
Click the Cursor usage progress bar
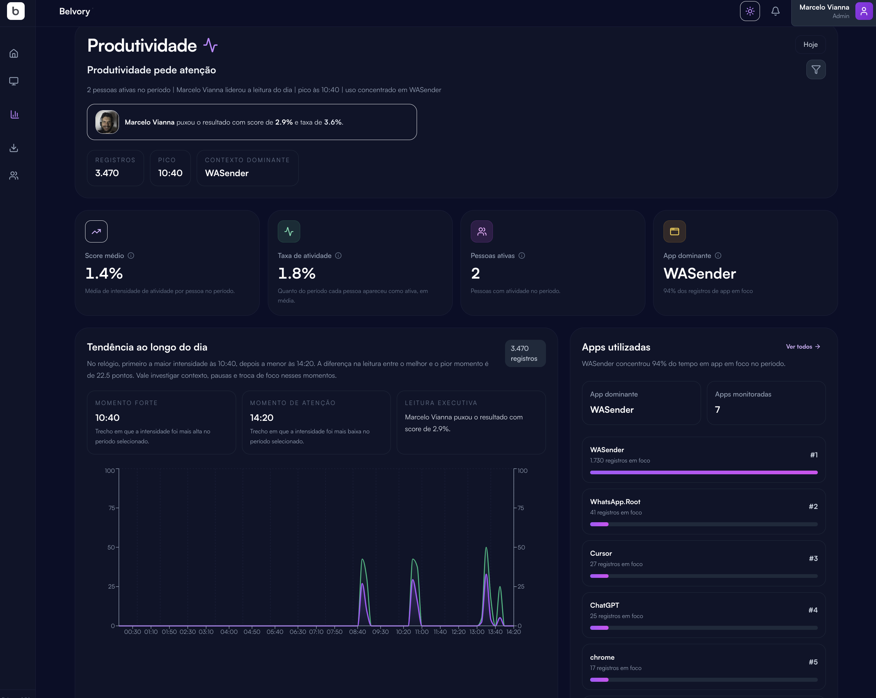coord(704,576)
